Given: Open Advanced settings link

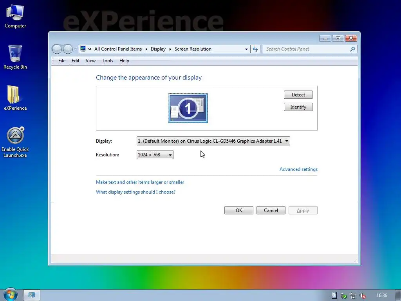Looking at the screenshot, I should coord(298,169).
